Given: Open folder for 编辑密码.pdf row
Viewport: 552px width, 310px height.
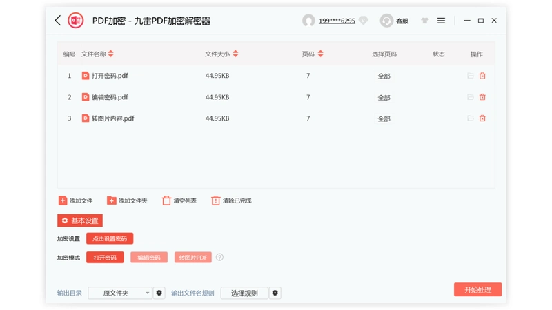Looking at the screenshot, I should pos(471,97).
